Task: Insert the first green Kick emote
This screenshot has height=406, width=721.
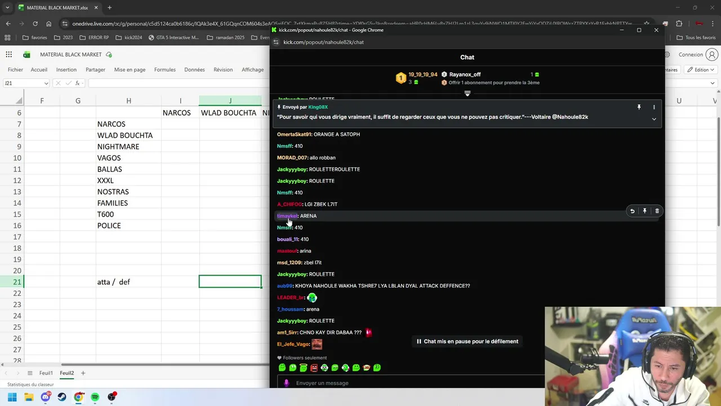Action: pyautogui.click(x=282, y=368)
